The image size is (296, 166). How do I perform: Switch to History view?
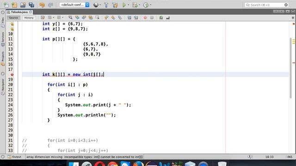pyautogui.click(x=29, y=18)
